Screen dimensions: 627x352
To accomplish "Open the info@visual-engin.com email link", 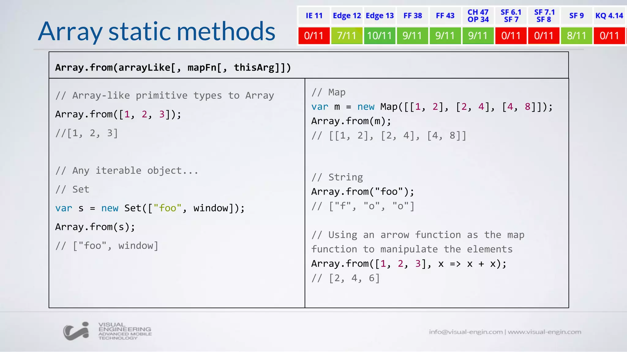I will (x=465, y=332).
